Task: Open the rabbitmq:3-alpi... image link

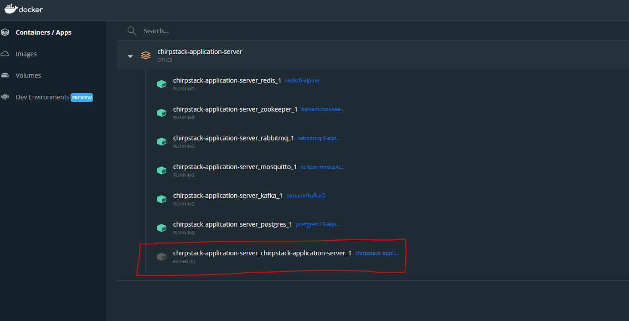Action: (x=319, y=138)
